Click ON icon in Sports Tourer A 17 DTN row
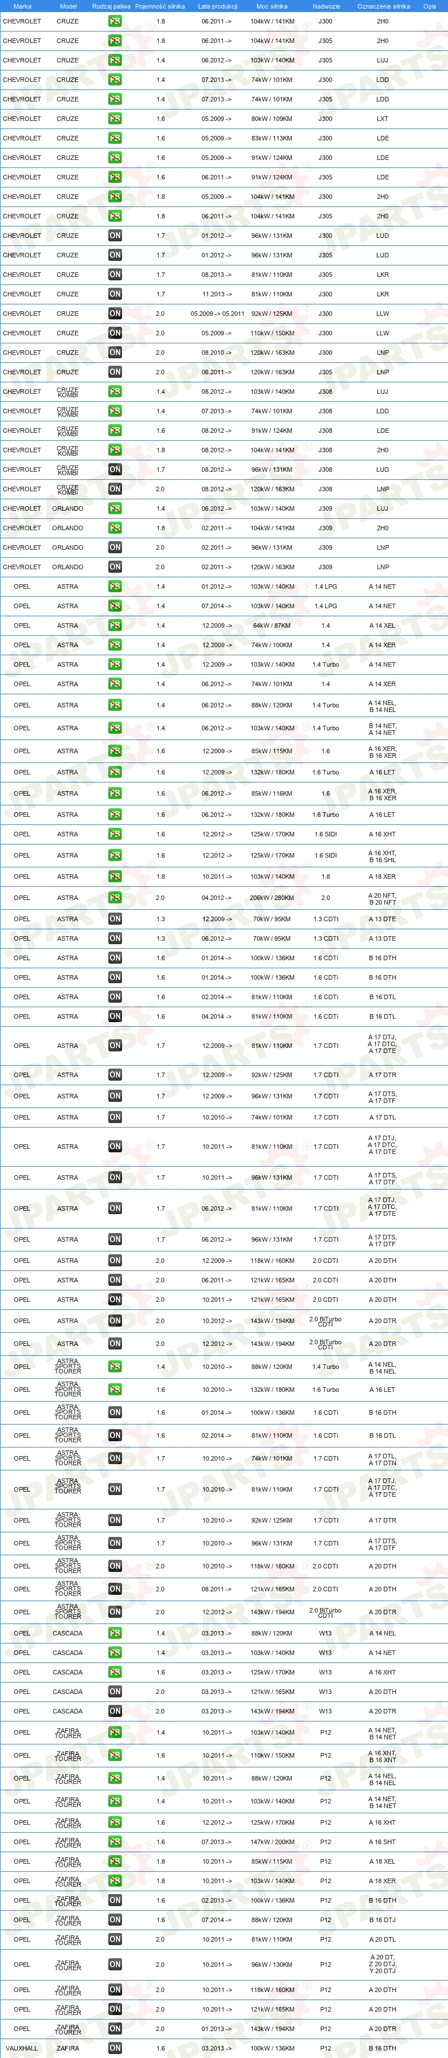Screen dimensions: 448x2058 click(115, 1458)
